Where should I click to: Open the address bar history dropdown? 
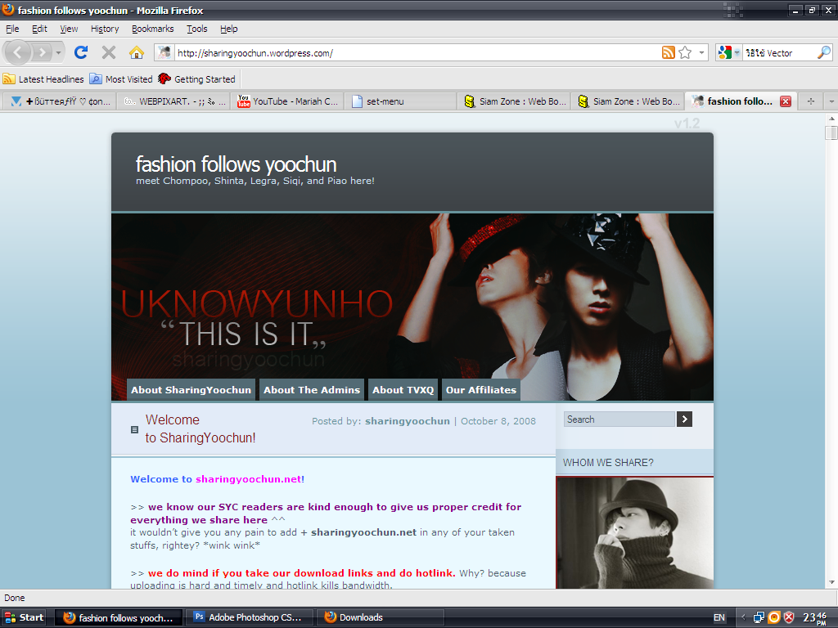[x=701, y=53]
